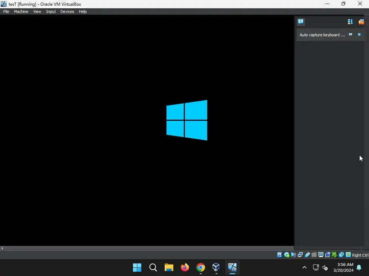This screenshot has height=276, width=369.
Task: Switch to VirtualBox Manager in taskbar
Action: [216, 267]
